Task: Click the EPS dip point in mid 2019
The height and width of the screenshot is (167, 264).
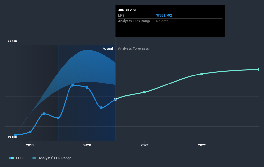Action: pos(58,118)
